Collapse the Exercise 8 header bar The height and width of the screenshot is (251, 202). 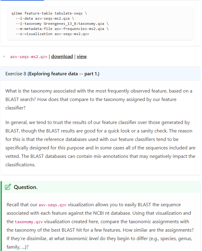[x=100, y=74]
